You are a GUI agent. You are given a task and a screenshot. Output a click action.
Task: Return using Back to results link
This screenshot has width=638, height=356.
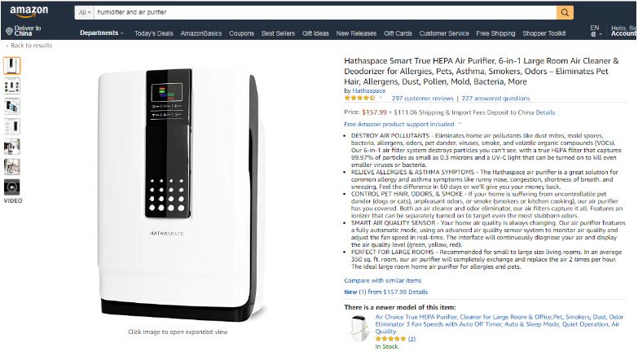[31, 46]
